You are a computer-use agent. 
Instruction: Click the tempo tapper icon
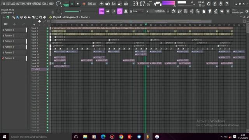click(216, 11)
